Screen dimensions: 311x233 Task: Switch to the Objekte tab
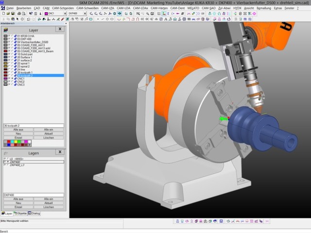[20, 214]
